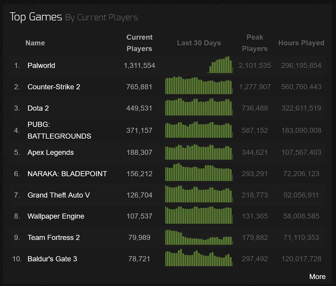Click PUBG's 30-day player chart
Image resolution: width=336 pixels, height=286 pixels.
[199, 130]
